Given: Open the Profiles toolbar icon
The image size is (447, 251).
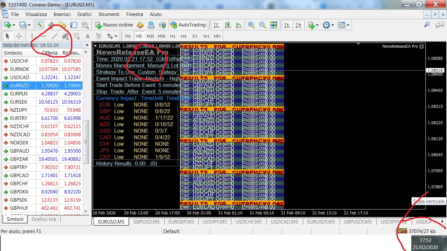Looking at the screenshot, I should (23, 25).
